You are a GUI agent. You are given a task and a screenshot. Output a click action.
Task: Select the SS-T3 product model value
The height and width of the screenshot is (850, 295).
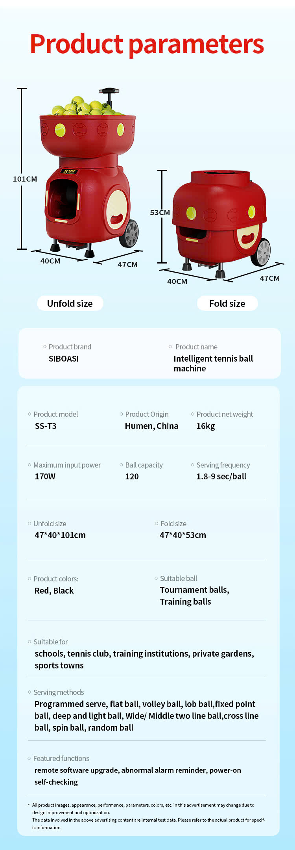pos(46,426)
